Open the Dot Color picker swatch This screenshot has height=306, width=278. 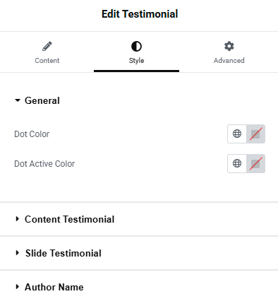tap(255, 134)
